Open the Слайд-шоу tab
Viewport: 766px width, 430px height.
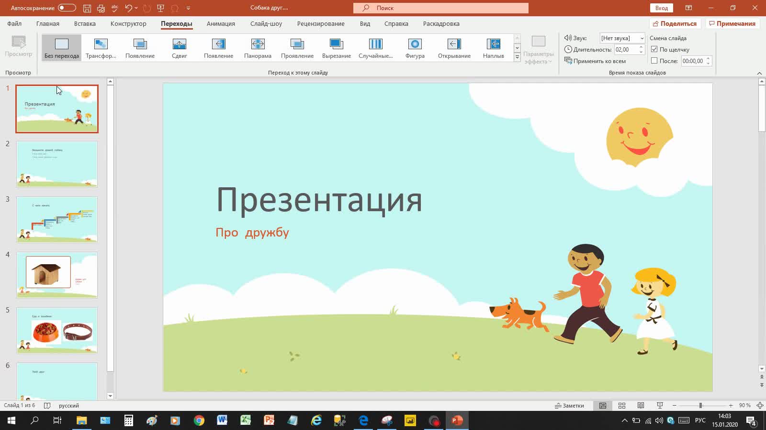click(266, 23)
